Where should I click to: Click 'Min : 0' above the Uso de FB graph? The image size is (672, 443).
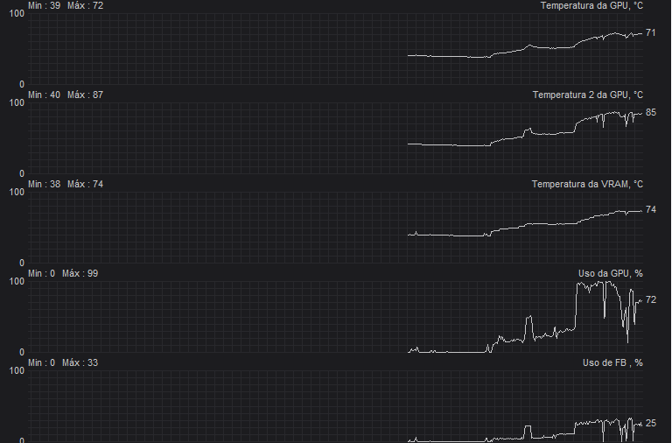(42, 362)
